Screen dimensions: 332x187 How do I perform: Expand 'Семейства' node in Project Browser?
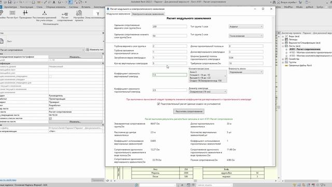coord(283,59)
